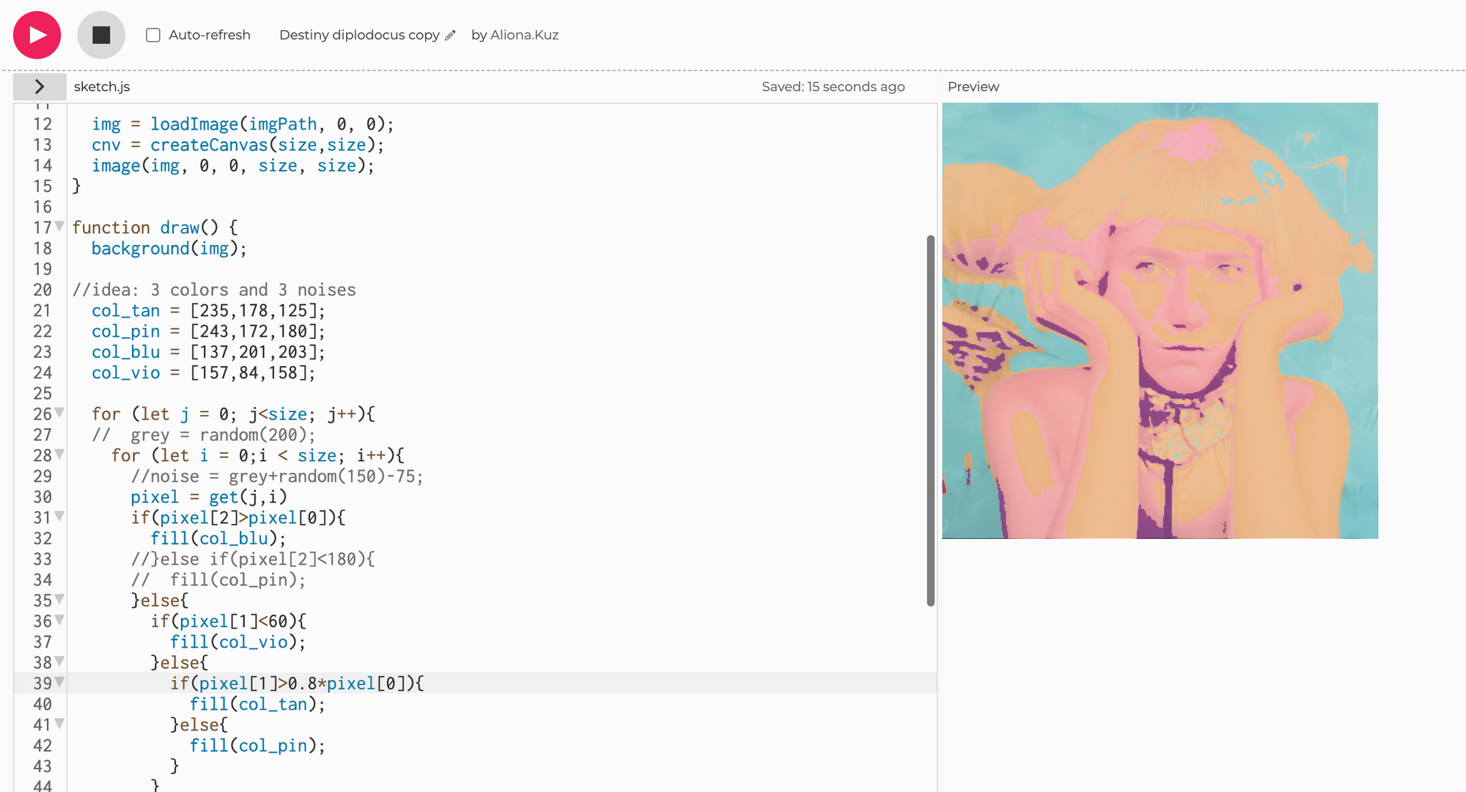Click the fill(col_blu) line
The image size is (1466, 792).
point(218,539)
